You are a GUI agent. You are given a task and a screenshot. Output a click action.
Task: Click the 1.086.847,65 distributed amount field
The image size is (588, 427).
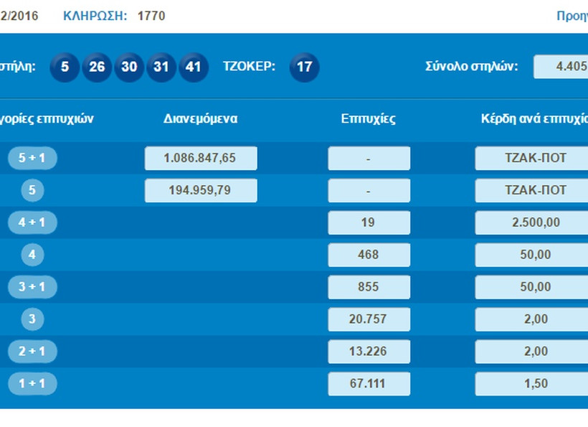tap(201, 159)
